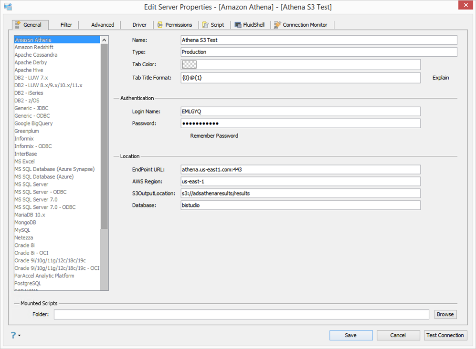This screenshot has width=476, height=349.
Task: Click the Permissions tab key icon
Action: point(160,25)
